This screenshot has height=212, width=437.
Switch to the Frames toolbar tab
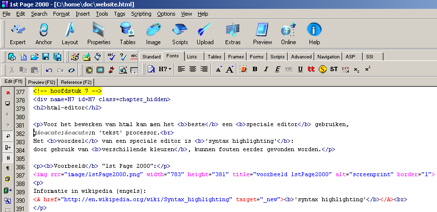(236, 56)
